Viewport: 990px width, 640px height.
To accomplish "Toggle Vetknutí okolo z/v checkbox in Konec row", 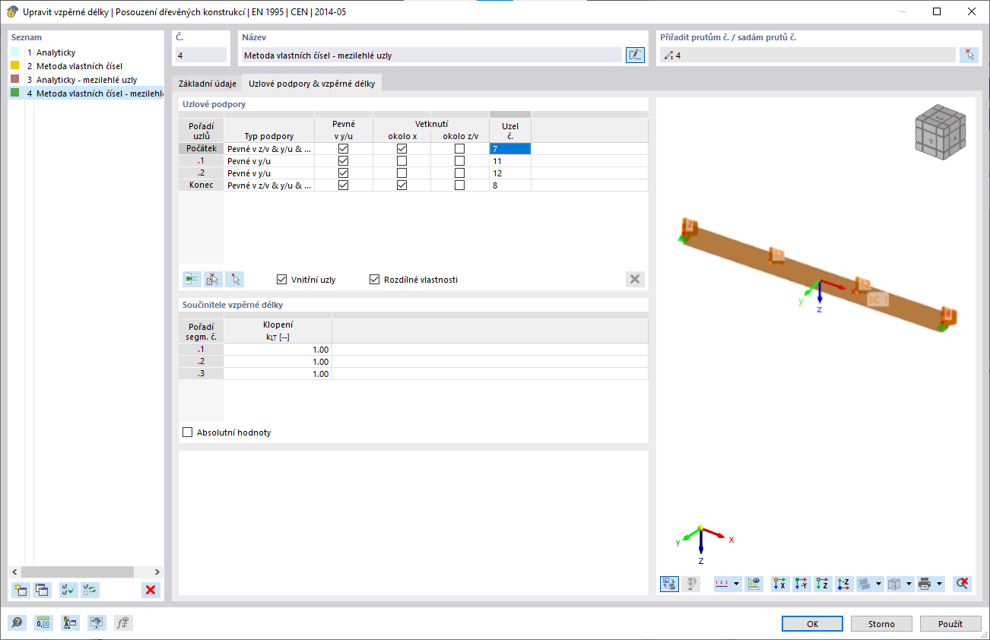I will coord(459,185).
